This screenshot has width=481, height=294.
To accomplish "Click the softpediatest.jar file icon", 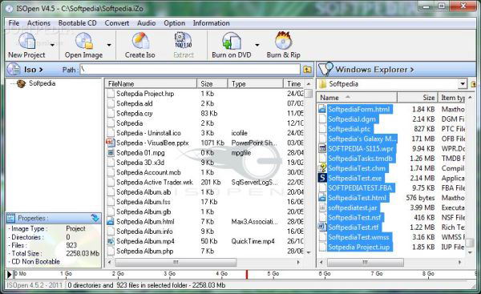I will tap(322, 207).
